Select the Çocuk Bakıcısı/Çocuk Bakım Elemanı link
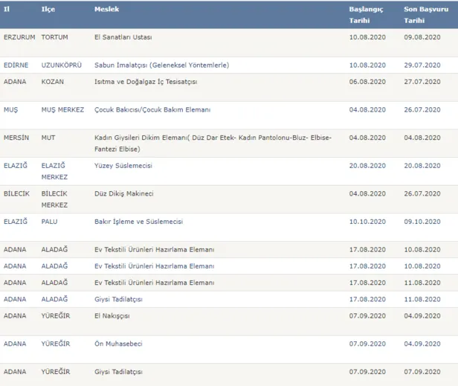458x386 pixels. (152, 109)
